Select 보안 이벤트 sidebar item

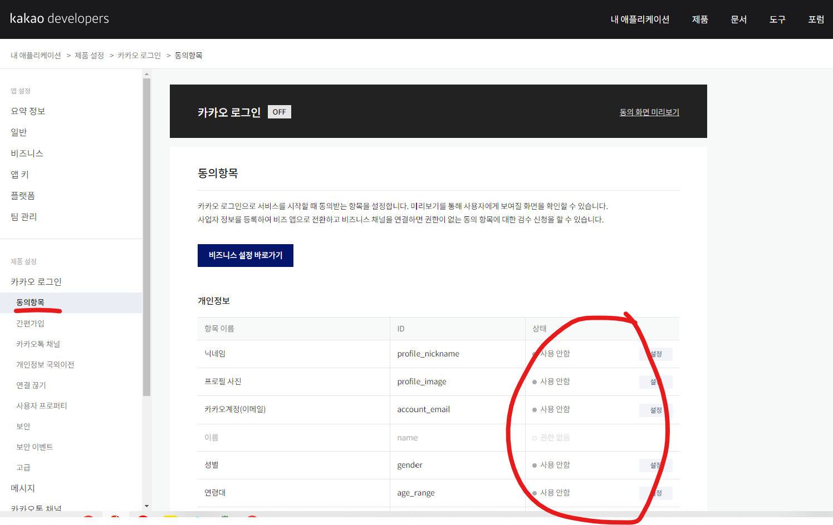pos(35,447)
